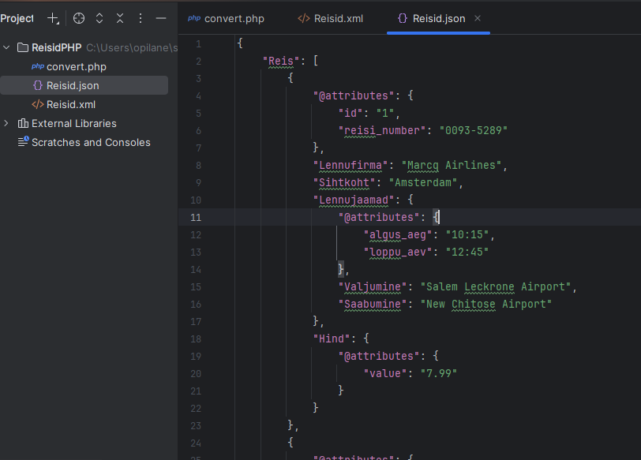
Task: Hide the Project tool window with minimize dash
Action: [161, 18]
